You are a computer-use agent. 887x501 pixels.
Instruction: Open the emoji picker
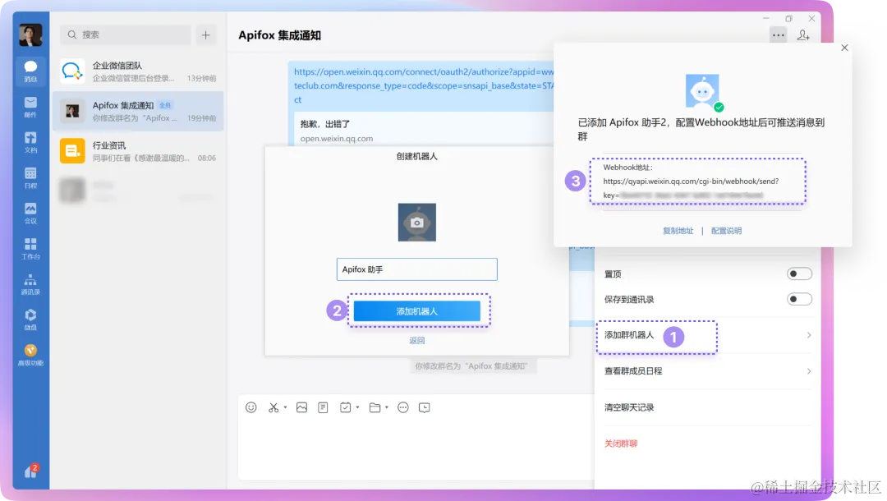pos(251,407)
